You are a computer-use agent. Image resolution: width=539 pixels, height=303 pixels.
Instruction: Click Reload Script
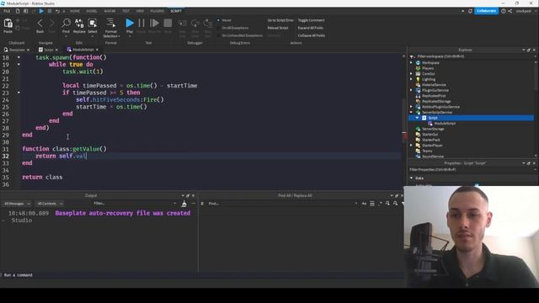278,28
